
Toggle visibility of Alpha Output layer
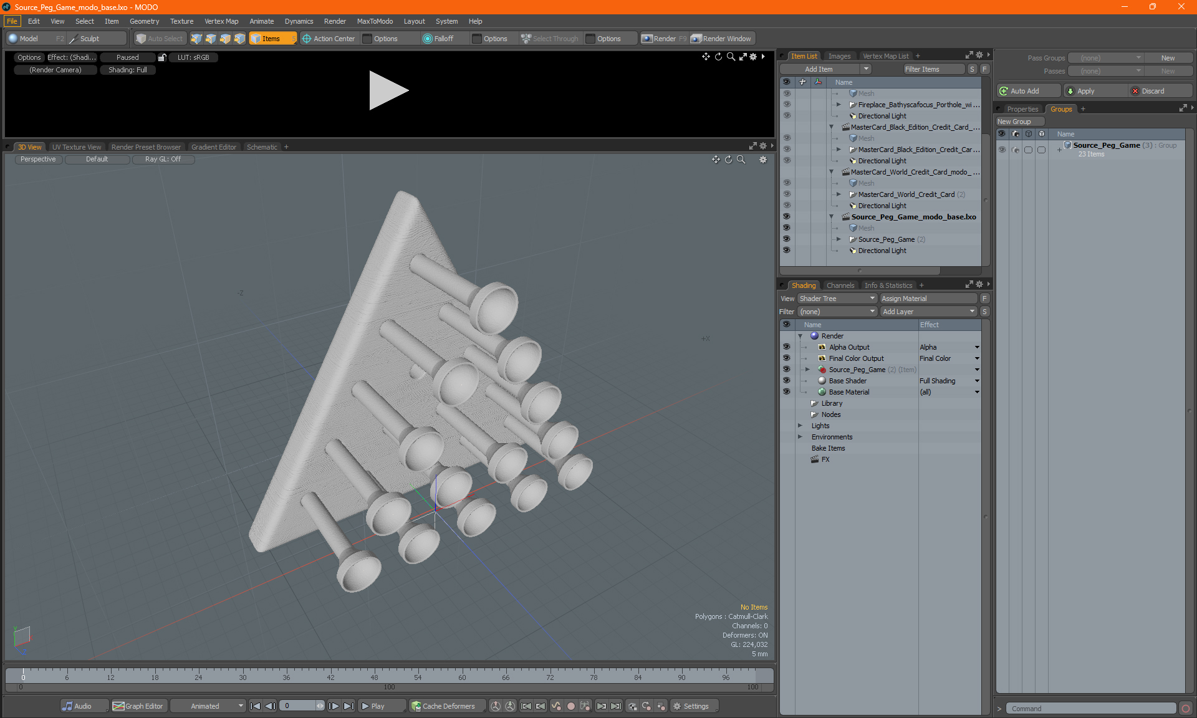[x=787, y=347]
